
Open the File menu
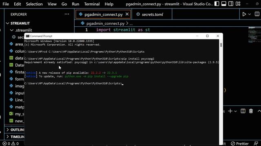[x=6, y=4]
